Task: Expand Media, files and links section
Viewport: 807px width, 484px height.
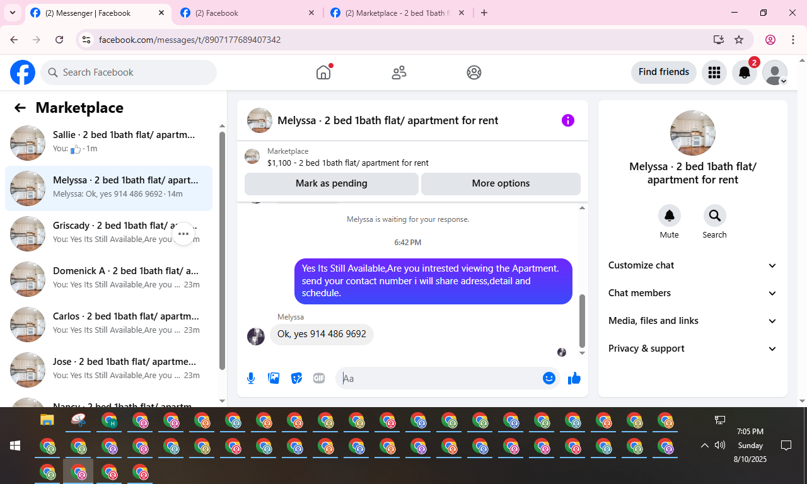Action: pos(693,321)
